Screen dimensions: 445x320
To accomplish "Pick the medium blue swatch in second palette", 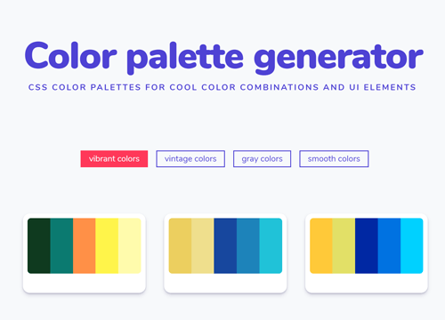I will tap(248, 245).
